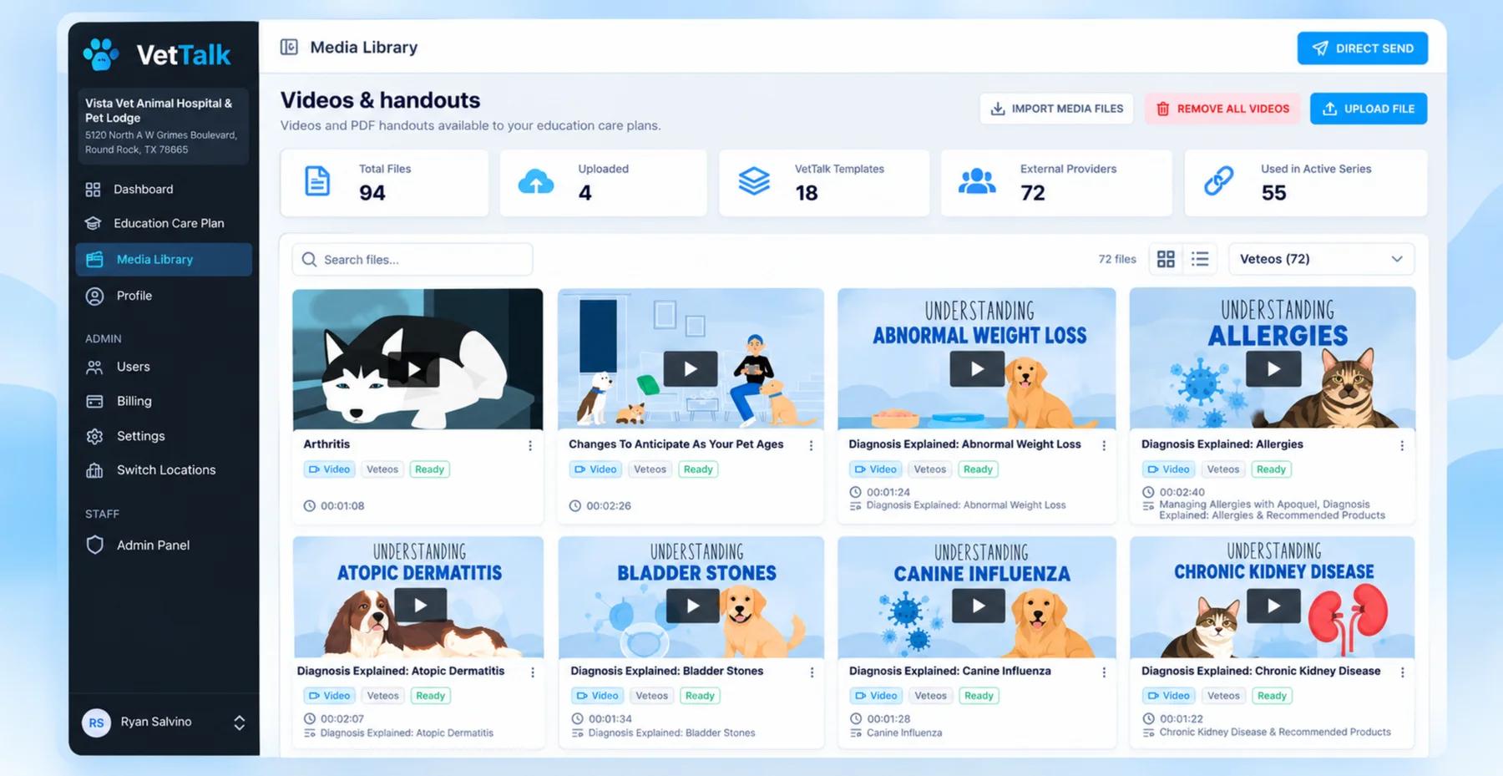The width and height of the screenshot is (1503, 776).
Task: Expand the Ryan Salvino account menu
Action: point(239,723)
